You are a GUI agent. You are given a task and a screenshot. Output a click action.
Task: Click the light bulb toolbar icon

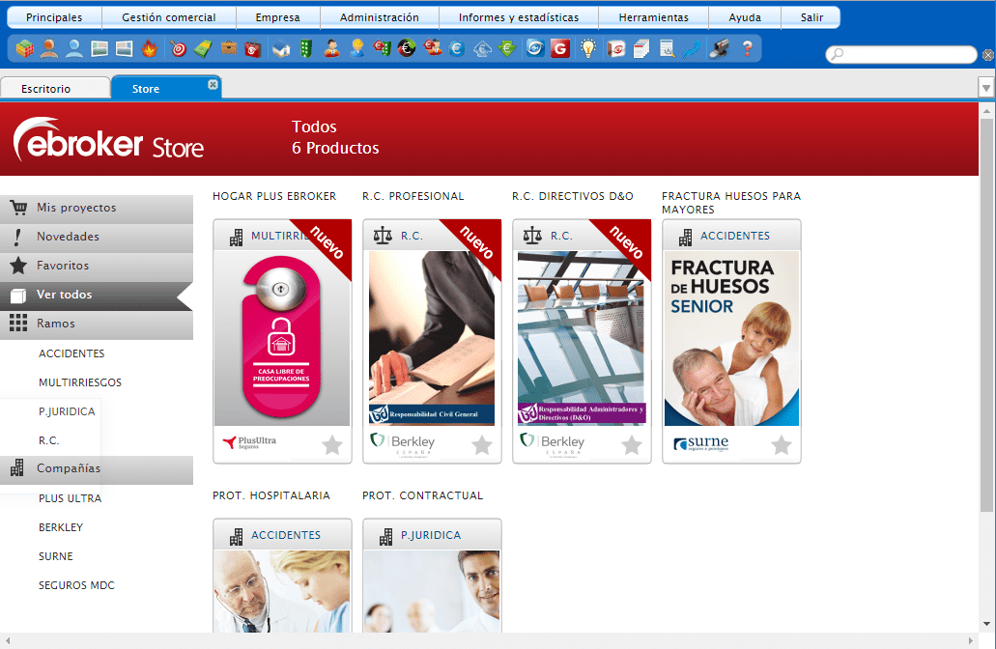coord(589,49)
